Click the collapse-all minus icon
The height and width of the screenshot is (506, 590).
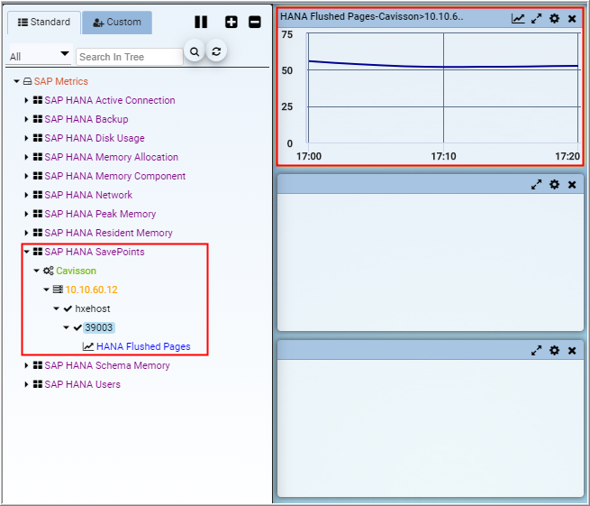click(255, 22)
